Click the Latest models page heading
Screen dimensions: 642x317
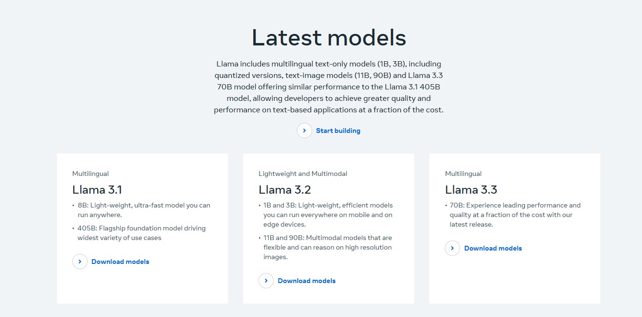pos(329,38)
